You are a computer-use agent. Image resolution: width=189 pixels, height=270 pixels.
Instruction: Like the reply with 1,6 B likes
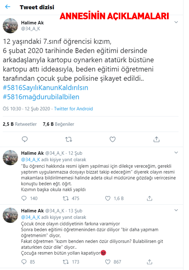tap(108, 198)
